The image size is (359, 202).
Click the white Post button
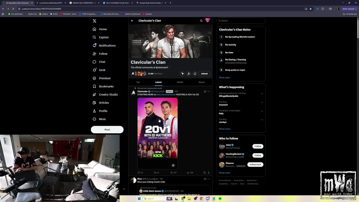click(x=107, y=130)
